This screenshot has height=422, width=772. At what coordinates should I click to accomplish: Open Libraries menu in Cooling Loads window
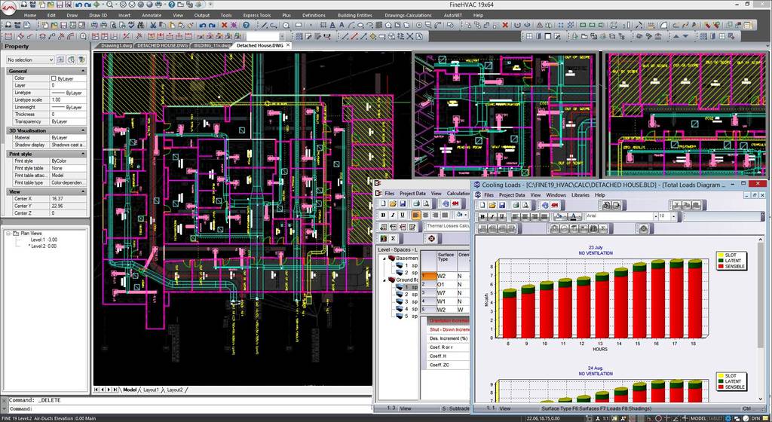[580, 194]
